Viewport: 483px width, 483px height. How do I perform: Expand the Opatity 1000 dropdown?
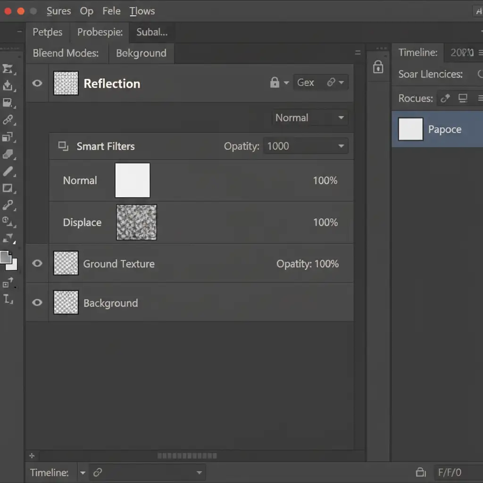tap(306, 146)
